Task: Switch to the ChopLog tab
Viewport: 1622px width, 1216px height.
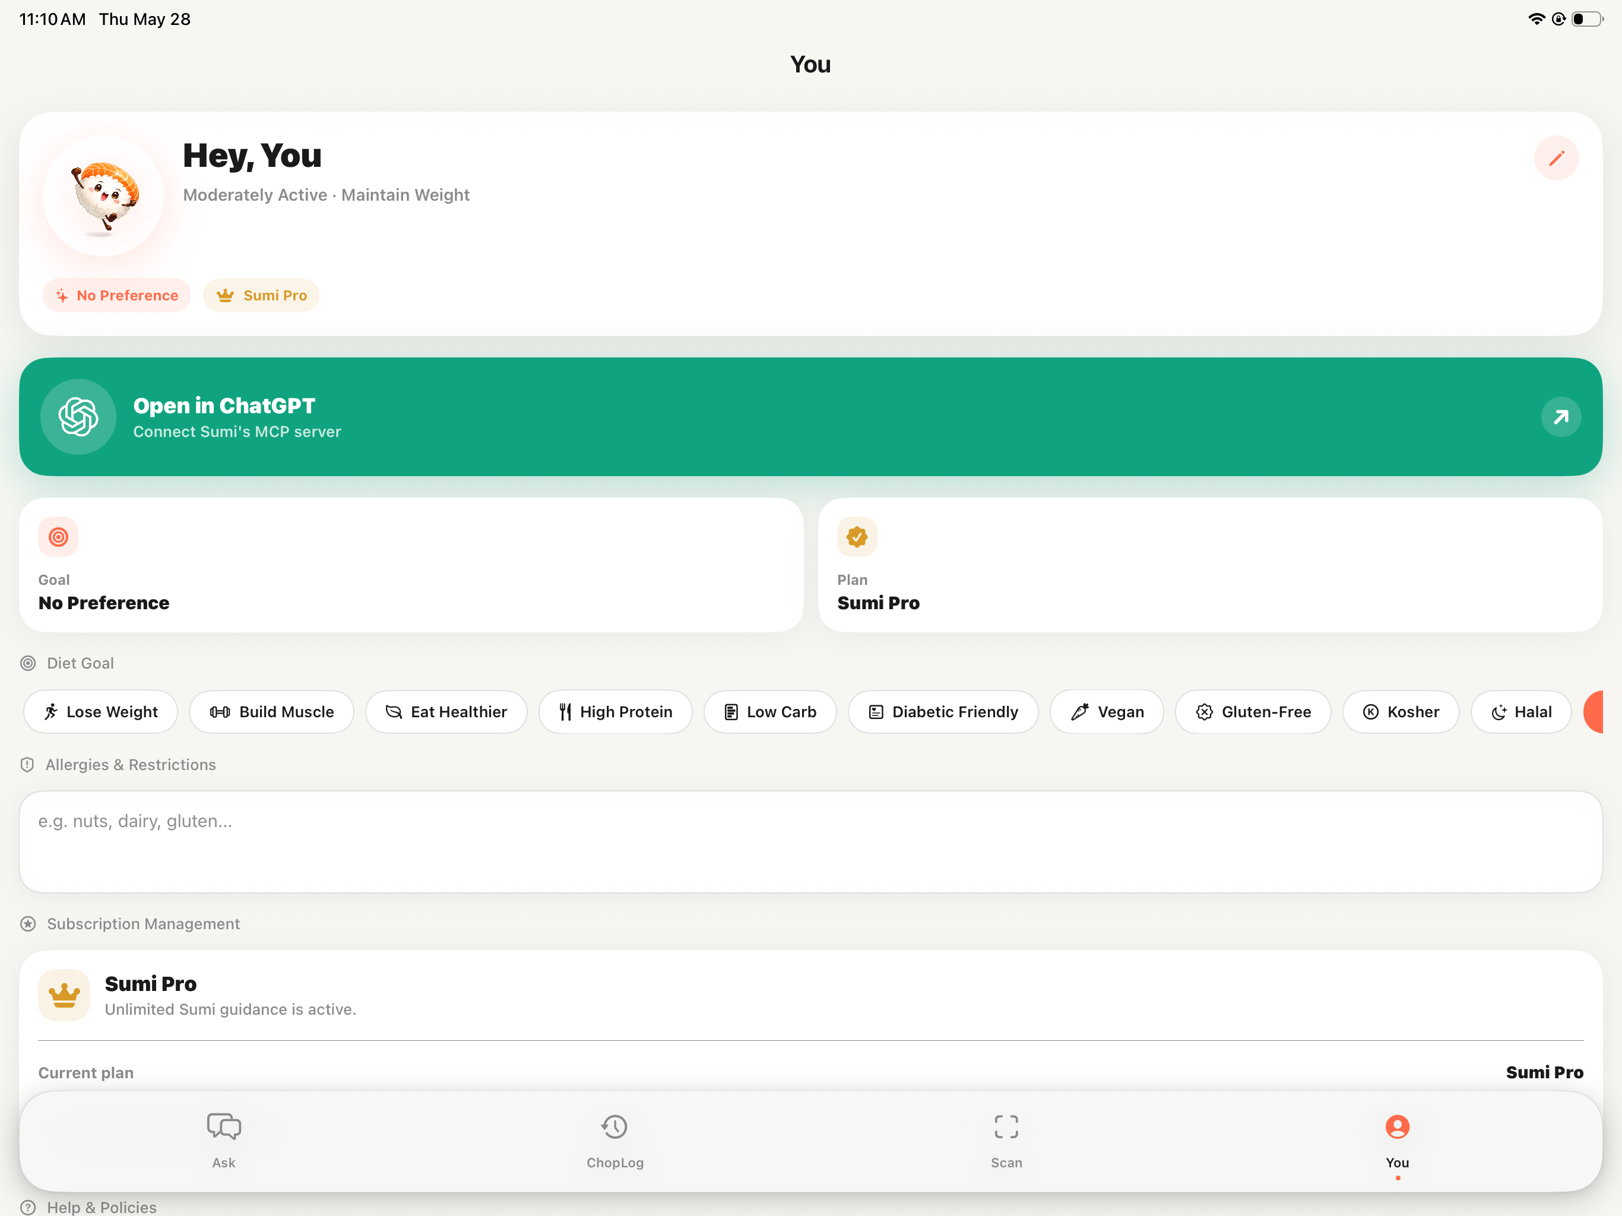Action: click(x=614, y=1141)
